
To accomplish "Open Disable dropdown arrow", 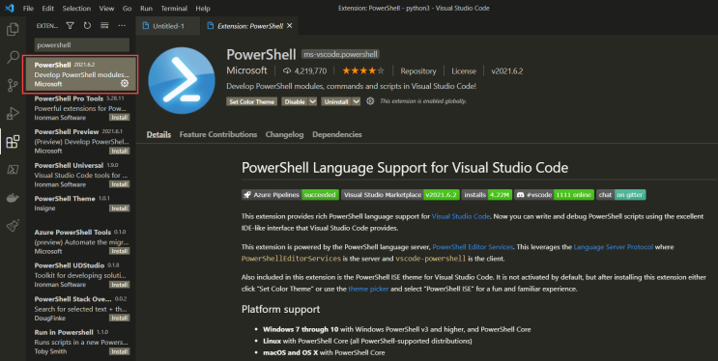I will click(313, 101).
